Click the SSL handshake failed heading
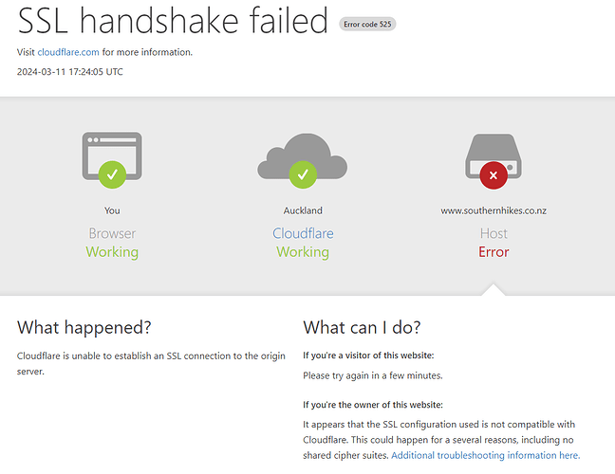The image size is (615, 474). click(173, 20)
